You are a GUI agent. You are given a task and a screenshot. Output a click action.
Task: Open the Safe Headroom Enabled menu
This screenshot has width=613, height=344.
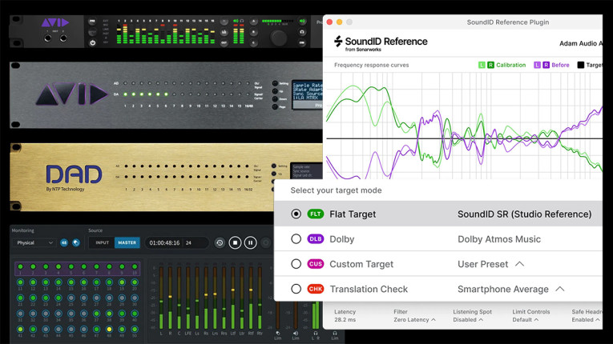coord(586,320)
